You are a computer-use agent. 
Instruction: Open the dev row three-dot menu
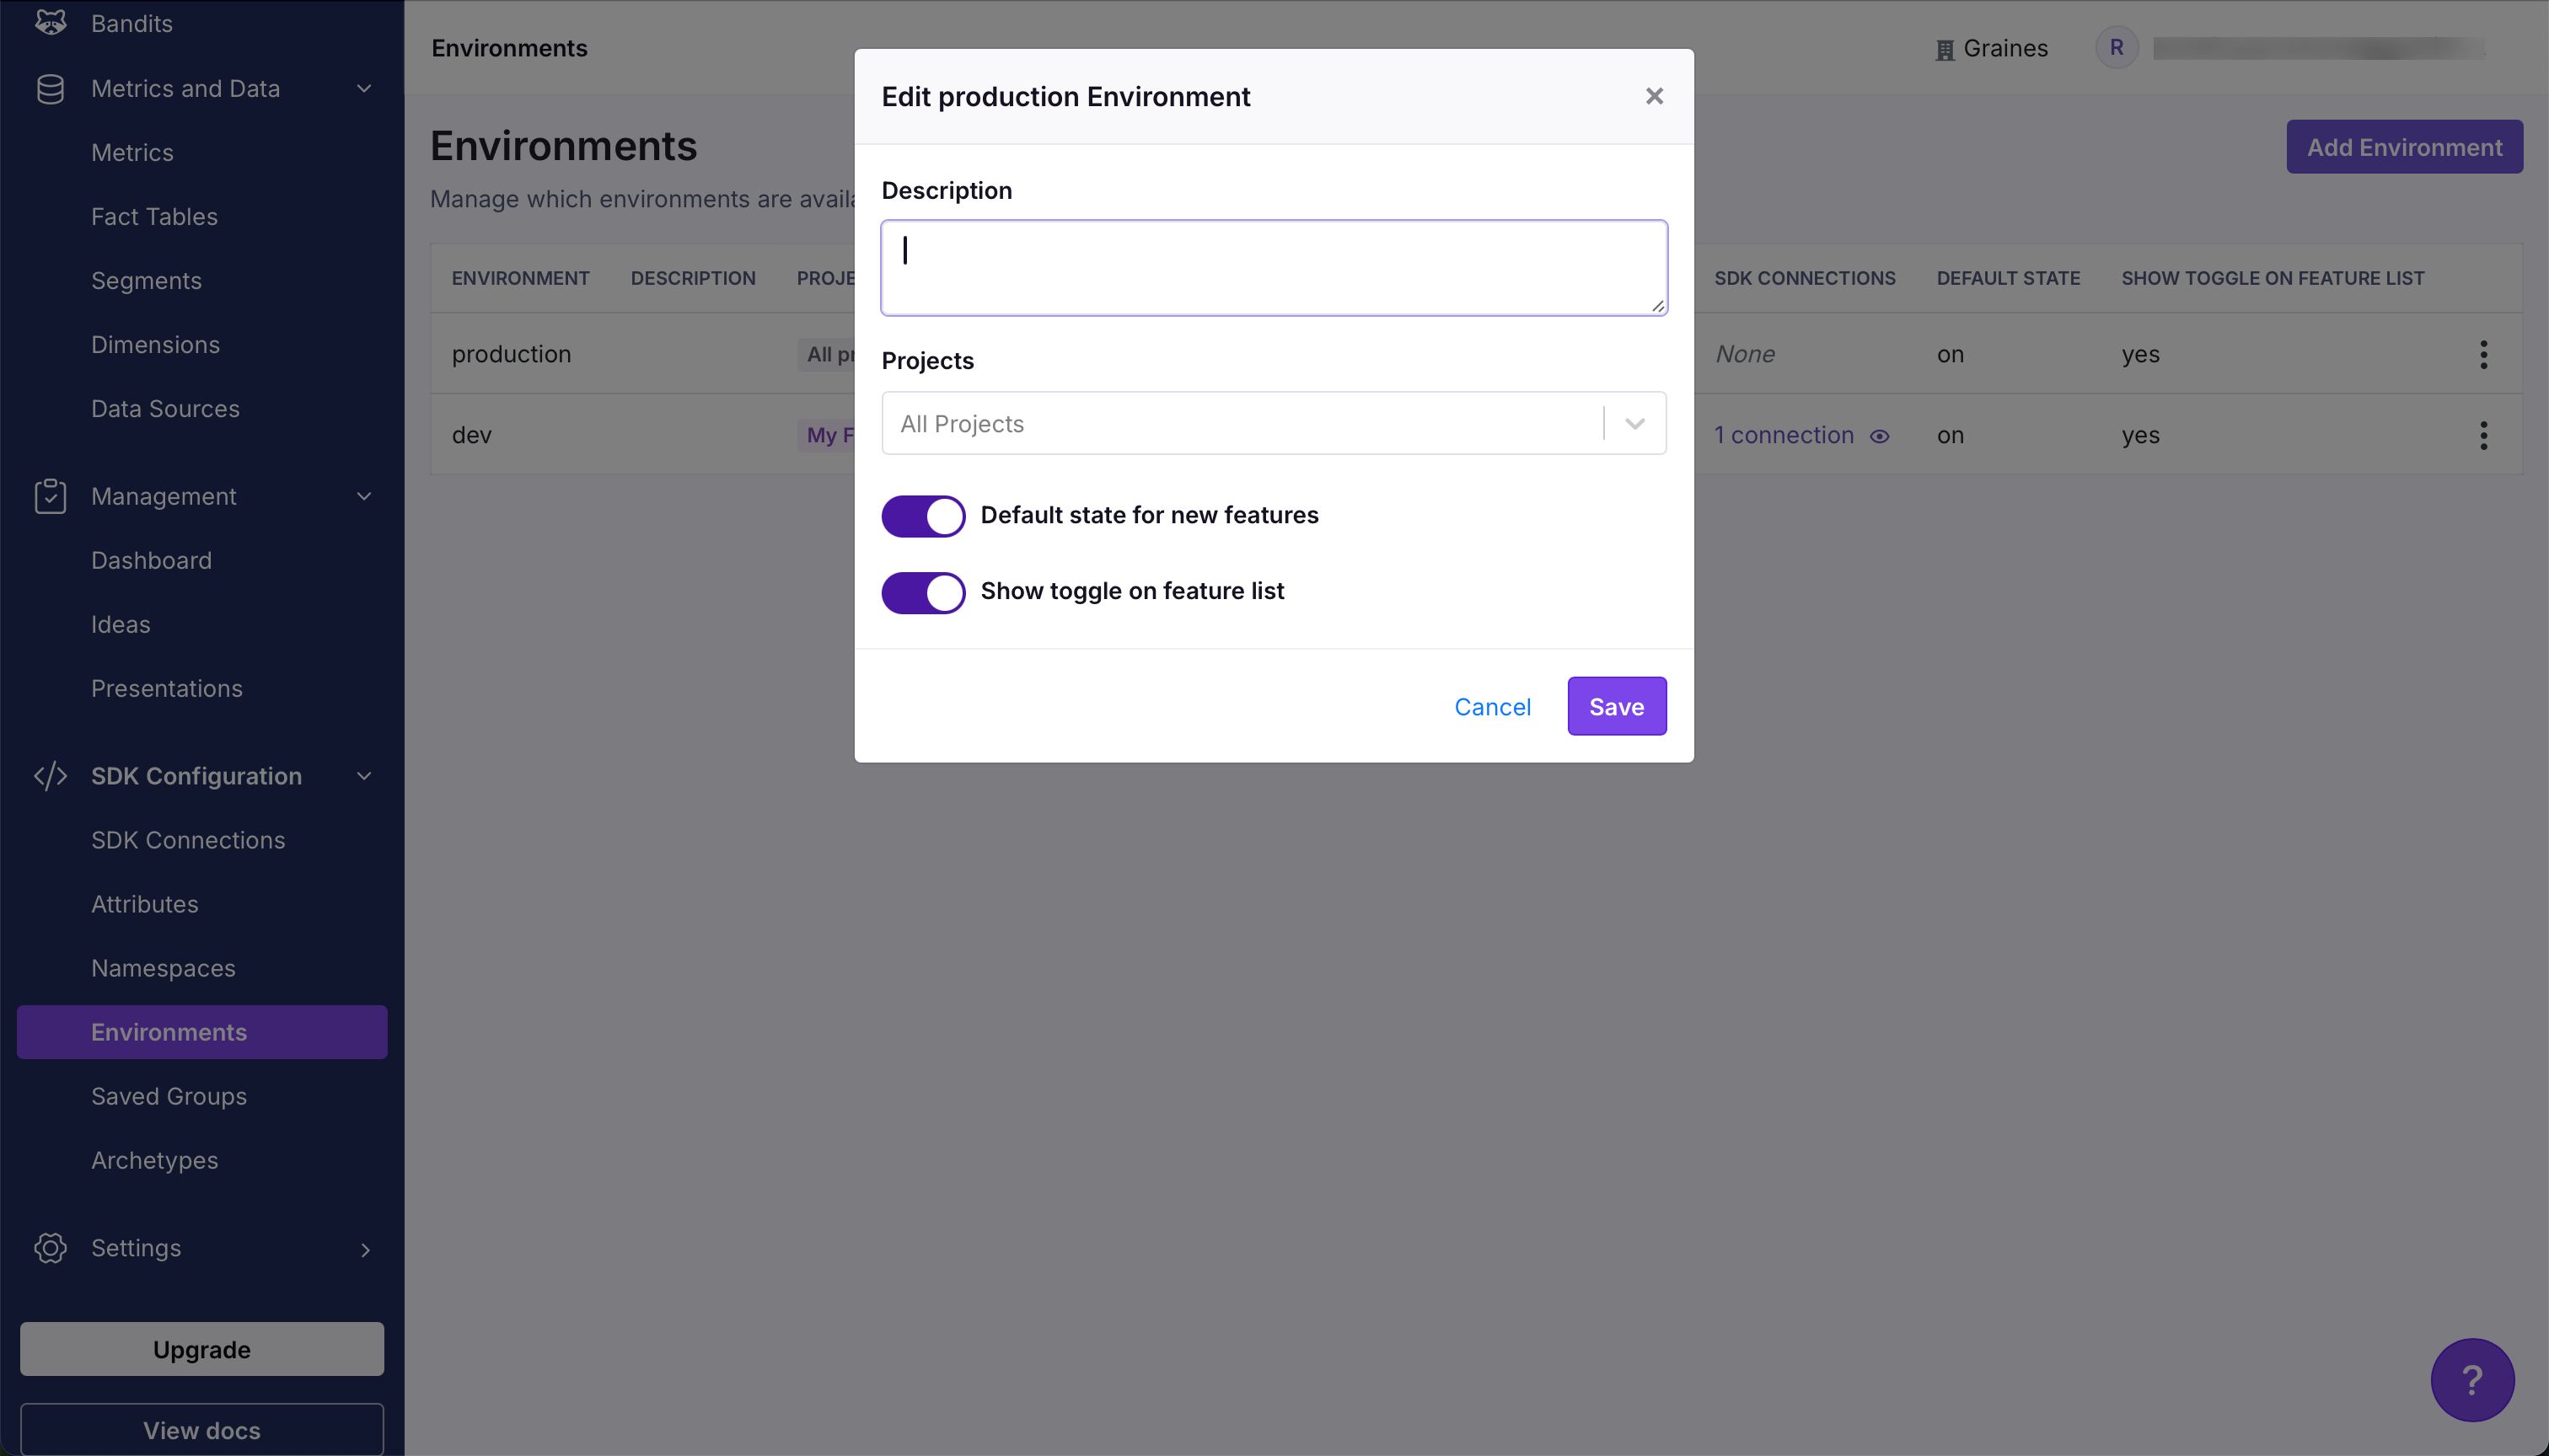[2483, 435]
